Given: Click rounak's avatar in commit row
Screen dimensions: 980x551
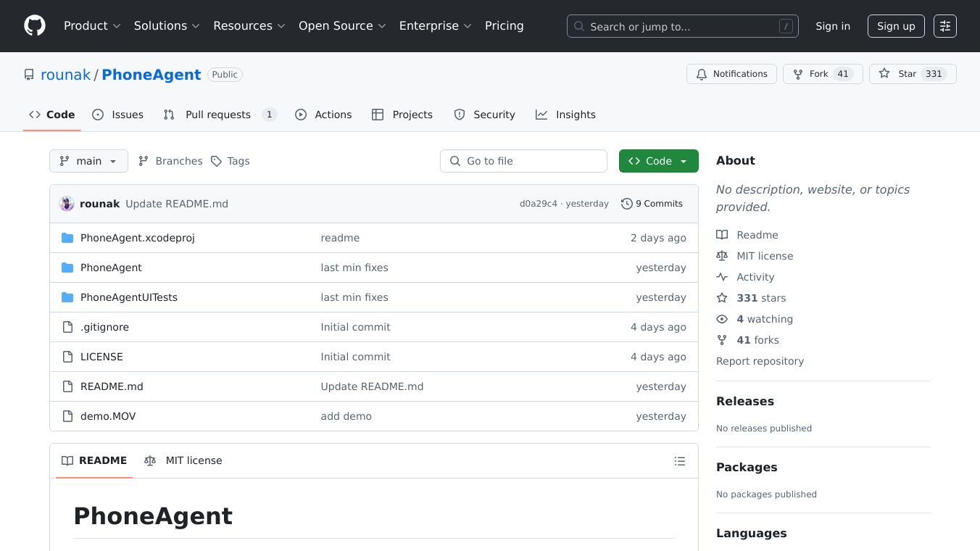Looking at the screenshot, I should point(67,204).
